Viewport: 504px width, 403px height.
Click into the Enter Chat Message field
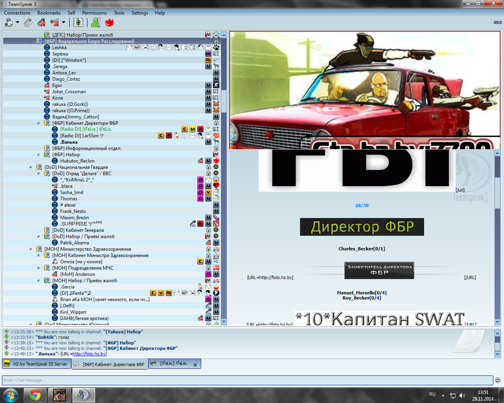248,380
